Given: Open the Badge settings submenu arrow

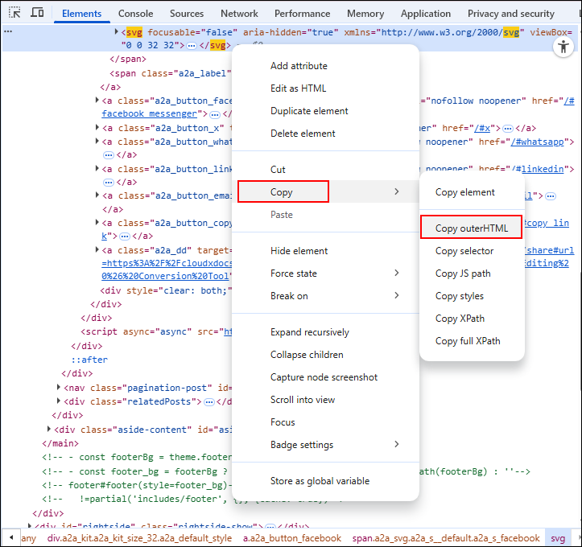Looking at the screenshot, I should coord(396,444).
